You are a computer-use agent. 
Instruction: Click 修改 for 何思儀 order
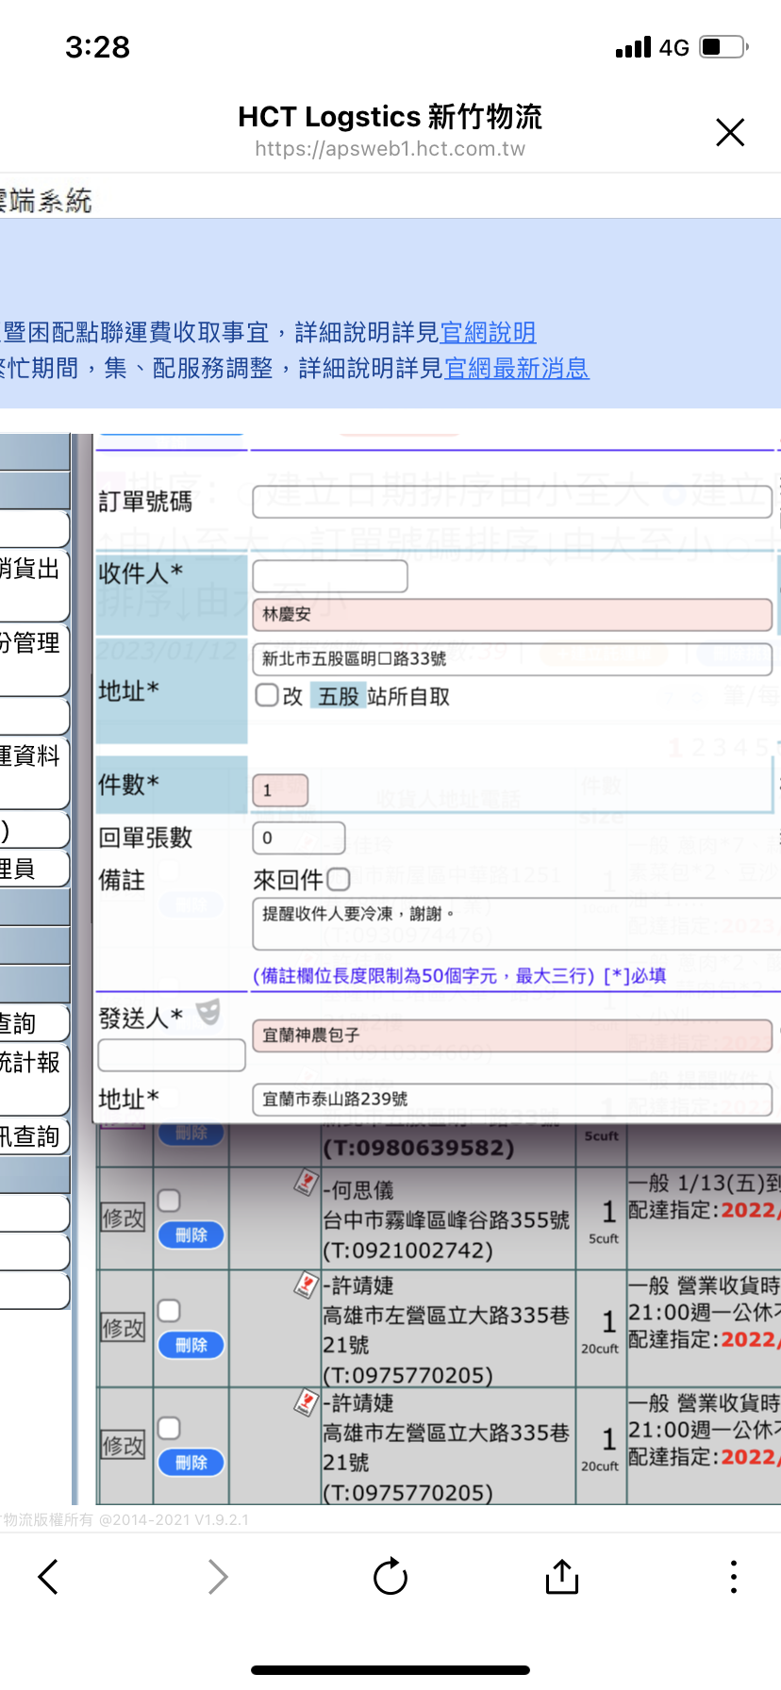pos(124,1218)
